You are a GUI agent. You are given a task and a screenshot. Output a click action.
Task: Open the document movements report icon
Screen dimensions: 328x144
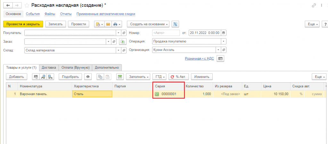point(99,24)
